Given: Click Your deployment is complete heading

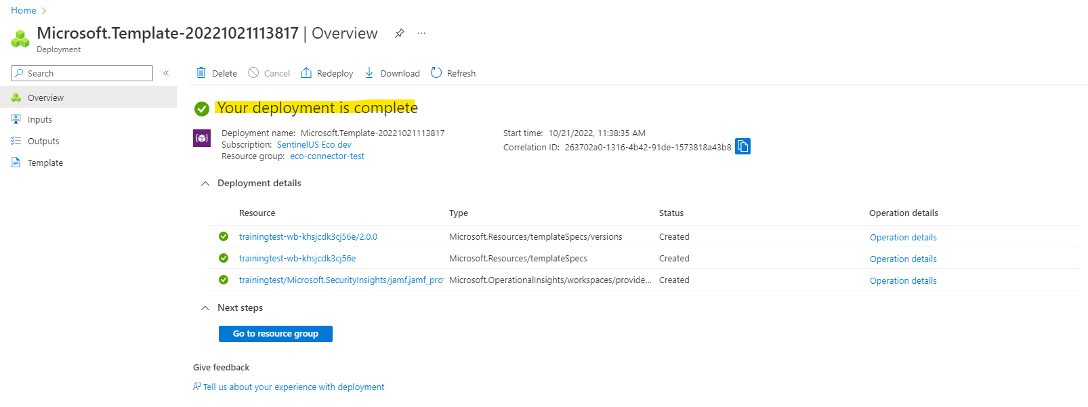Looking at the screenshot, I should tap(318, 108).
